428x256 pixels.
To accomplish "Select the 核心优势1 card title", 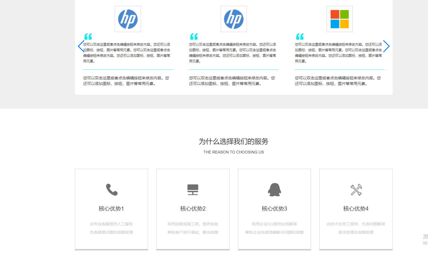I will tap(111, 208).
